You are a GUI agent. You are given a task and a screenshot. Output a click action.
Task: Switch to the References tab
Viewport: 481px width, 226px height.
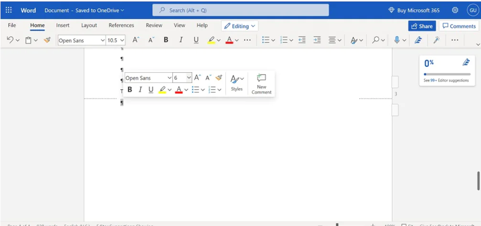pyautogui.click(x=121, y=25)
